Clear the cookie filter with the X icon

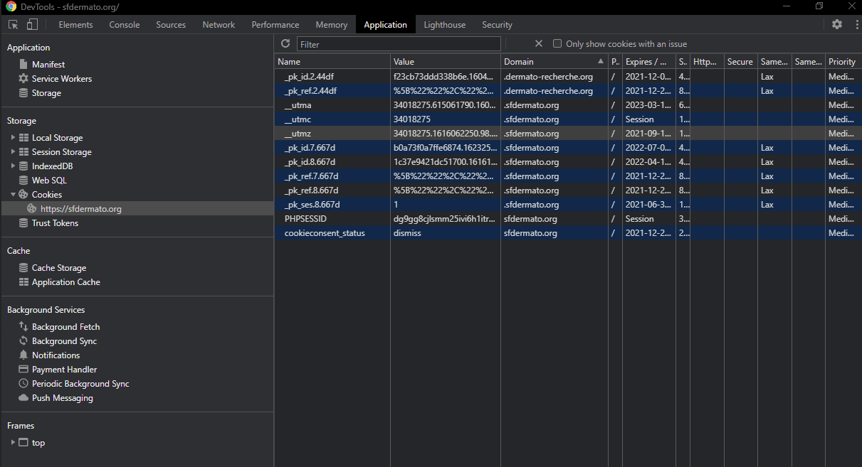[539, 43]
